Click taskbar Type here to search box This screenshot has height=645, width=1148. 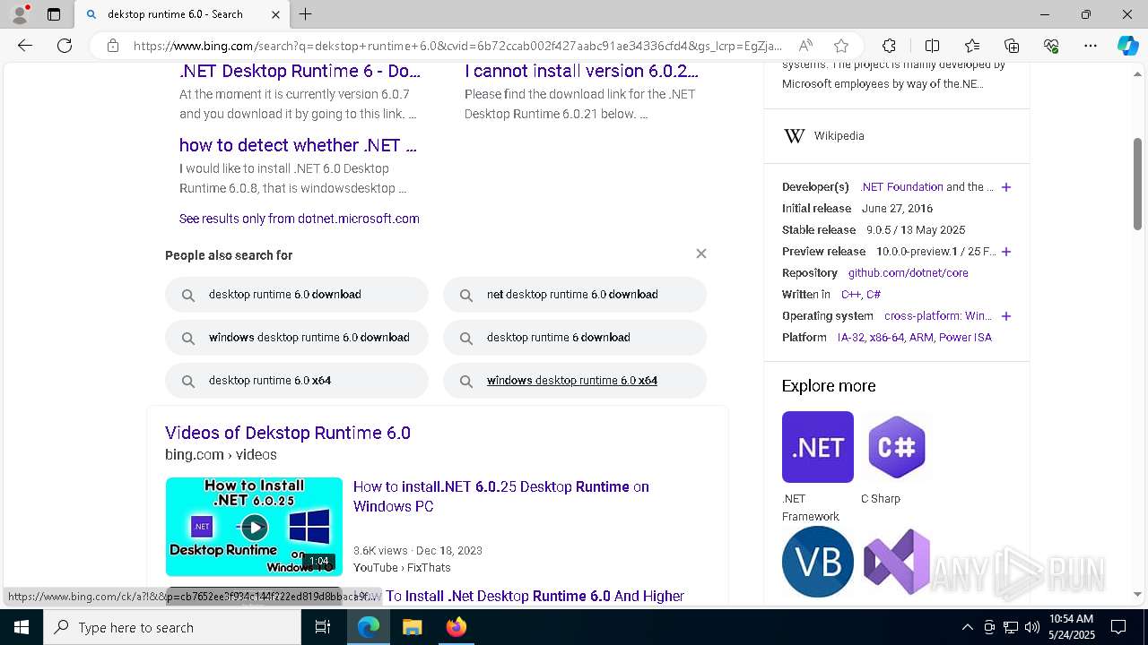(172, 627)
